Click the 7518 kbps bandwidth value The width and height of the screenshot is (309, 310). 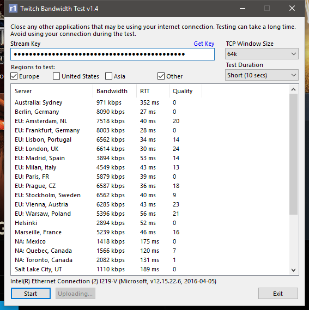point(111,121)
